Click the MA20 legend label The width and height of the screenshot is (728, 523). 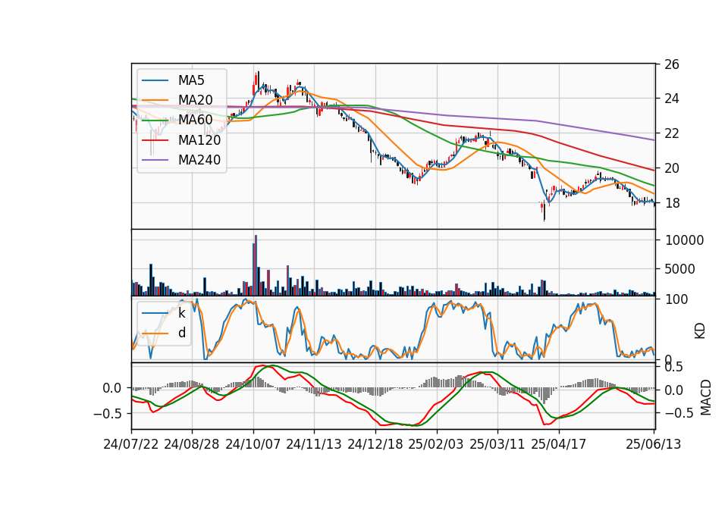(195, 100)
